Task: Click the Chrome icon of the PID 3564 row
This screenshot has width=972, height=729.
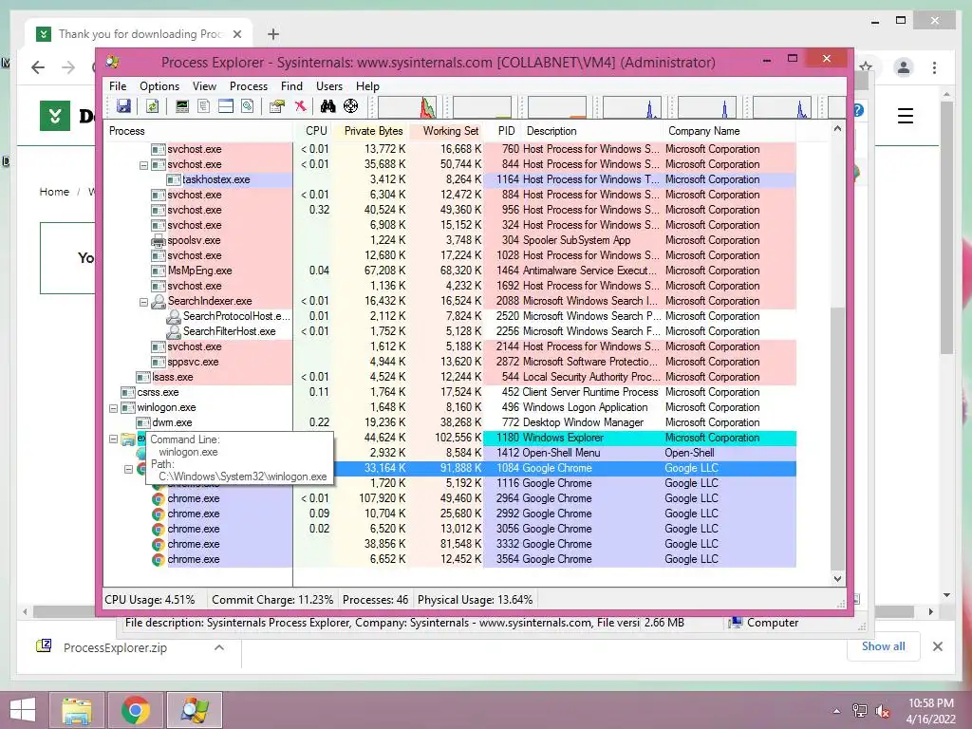Action: (159, 560)
